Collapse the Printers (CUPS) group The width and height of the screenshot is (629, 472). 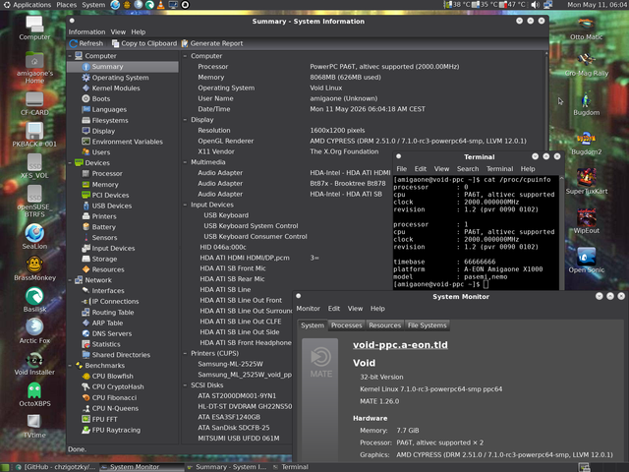[x=186, y=353]
